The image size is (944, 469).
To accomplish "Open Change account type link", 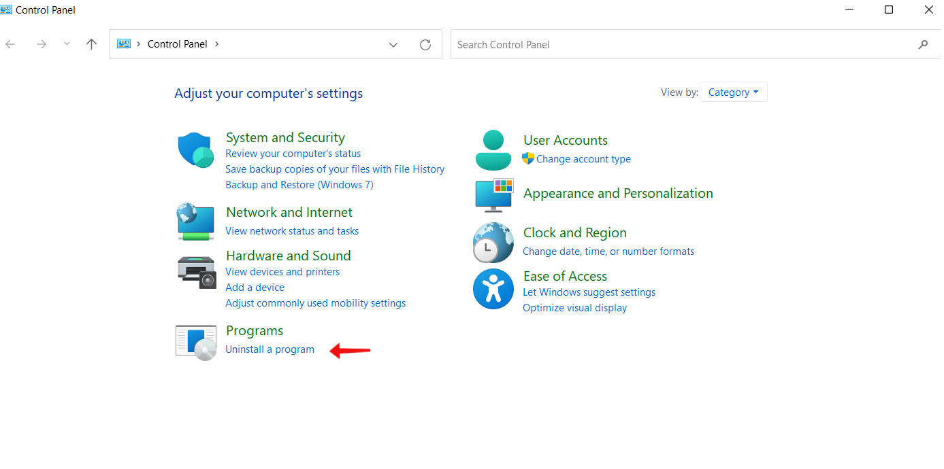I will [x=583, y=159].
